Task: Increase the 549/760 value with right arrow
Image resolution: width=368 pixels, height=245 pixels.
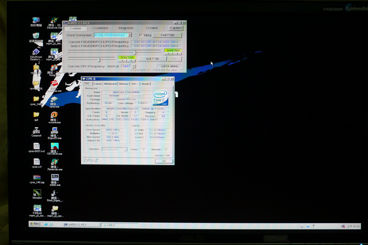Action: click(x=177, y=53)
